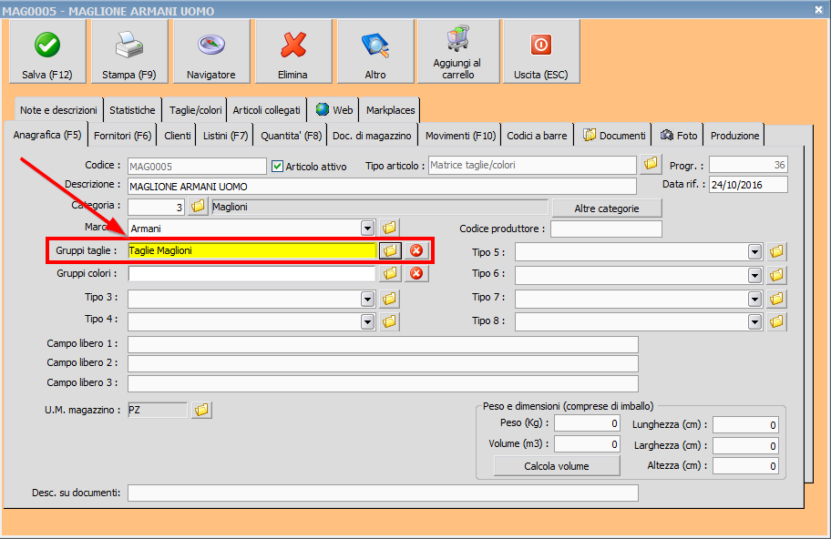Add the article with Aggiungi al carrello

click(x=457, y=52)
